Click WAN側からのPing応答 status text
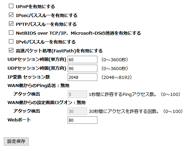Image resolution: width=190 pixels, height=151 pixels. [x=38, y=86]
